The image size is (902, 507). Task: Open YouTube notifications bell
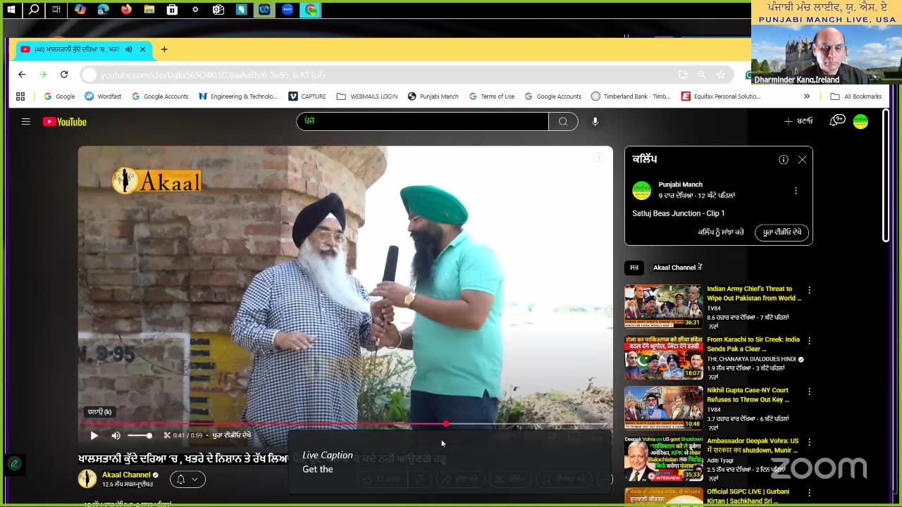coord(836,121)
